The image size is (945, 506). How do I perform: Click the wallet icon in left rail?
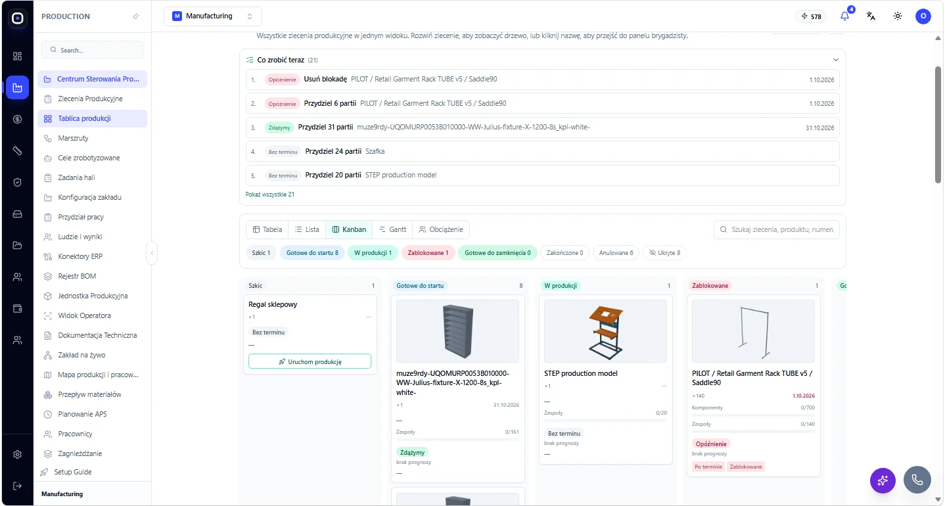[x=18, y=308]
